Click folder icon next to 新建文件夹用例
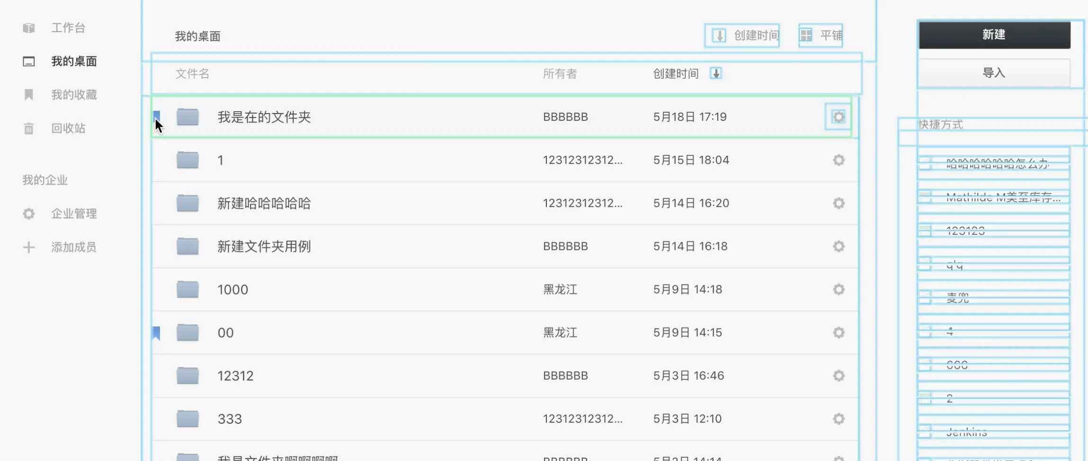This screenshot has height=461, width=1088. click(187, 246)
